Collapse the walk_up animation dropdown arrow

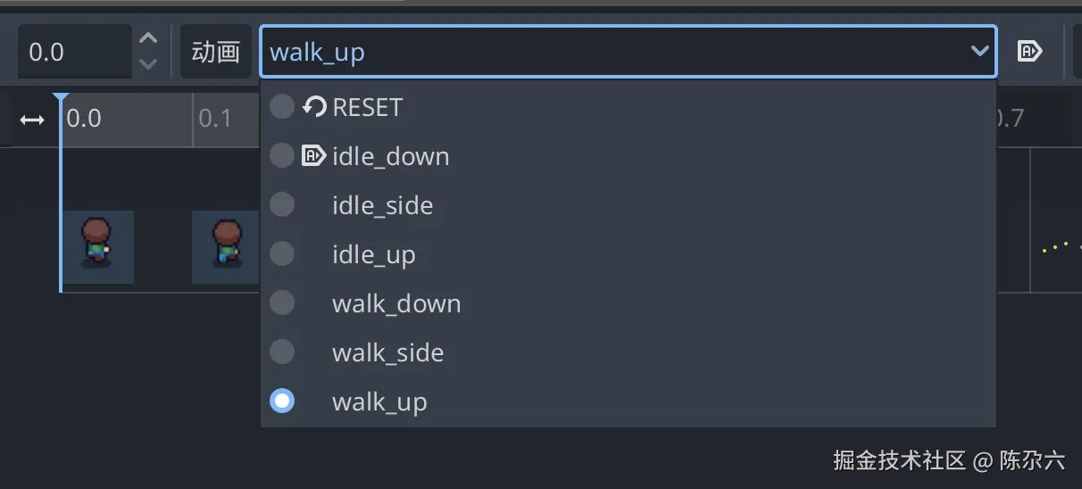(979, 52)
